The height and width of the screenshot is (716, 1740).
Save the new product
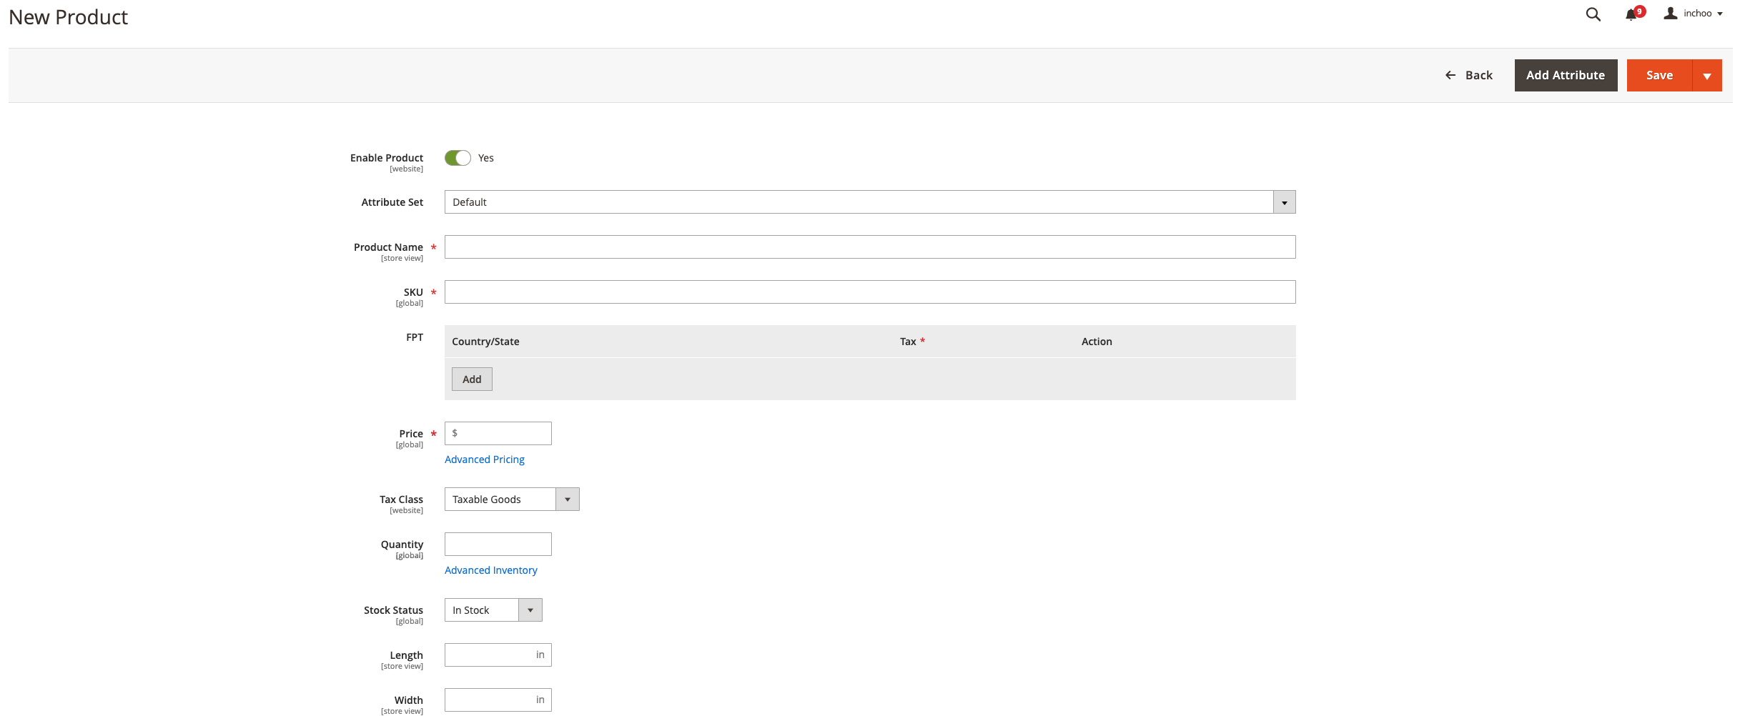[x=1659, y=75]
